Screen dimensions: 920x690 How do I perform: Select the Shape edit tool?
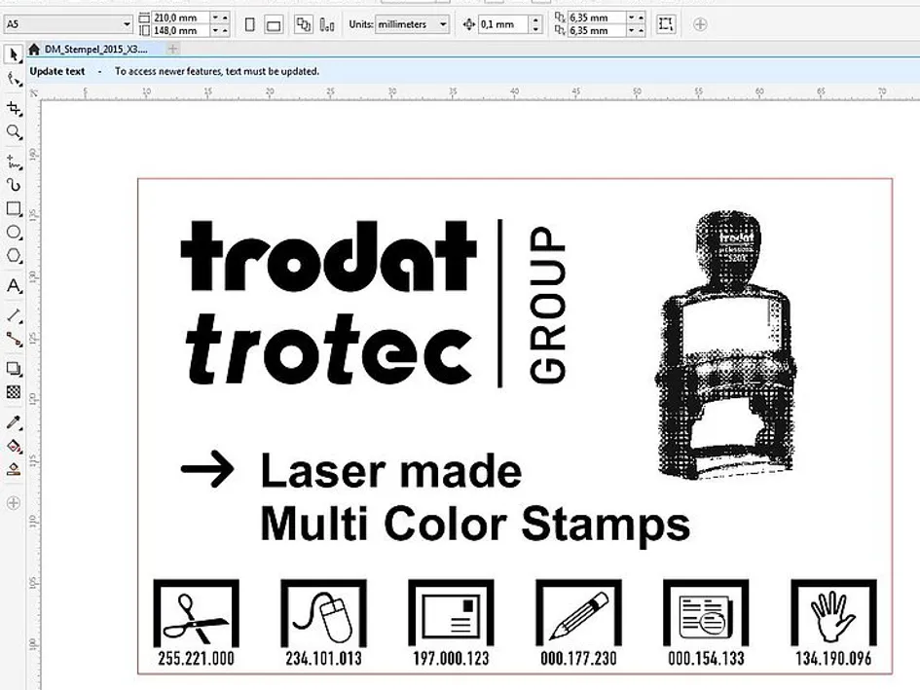click(x=13, y=79)
